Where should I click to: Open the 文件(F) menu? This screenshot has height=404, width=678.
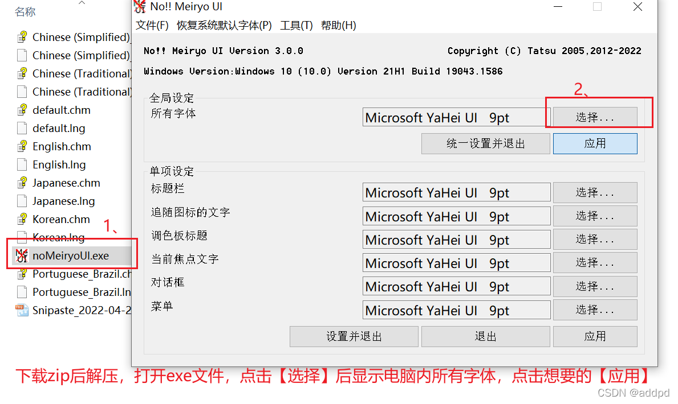pyautogui.click(x=152, y=26)
